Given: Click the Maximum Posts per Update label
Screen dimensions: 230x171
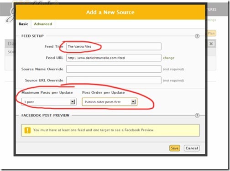Looking at the screenshot, I should [x=47, y=92].
